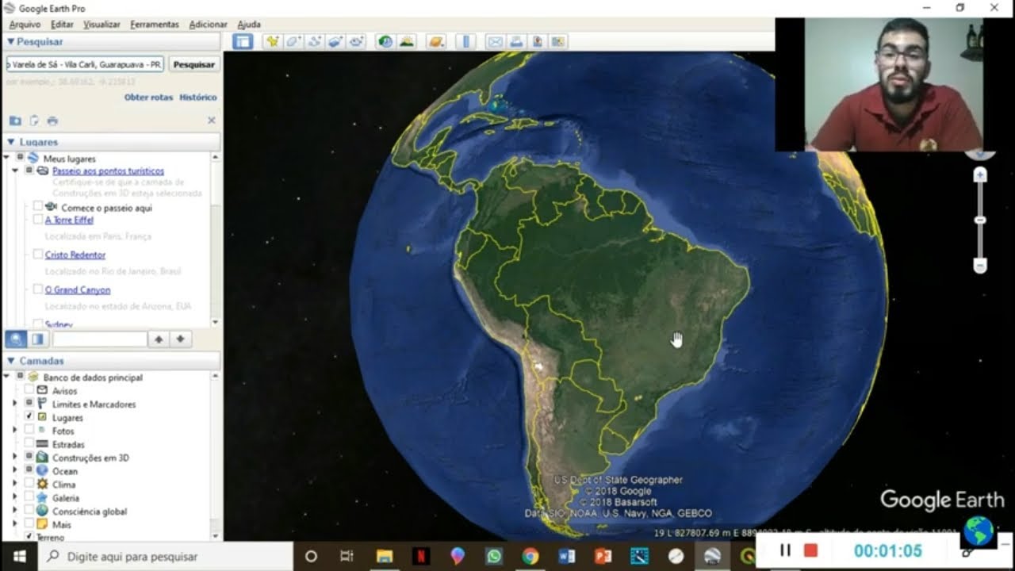The height and width of the screenshot is (571, 1015).
Task: Click the Save Image toolbar icon
Action: 538,41
